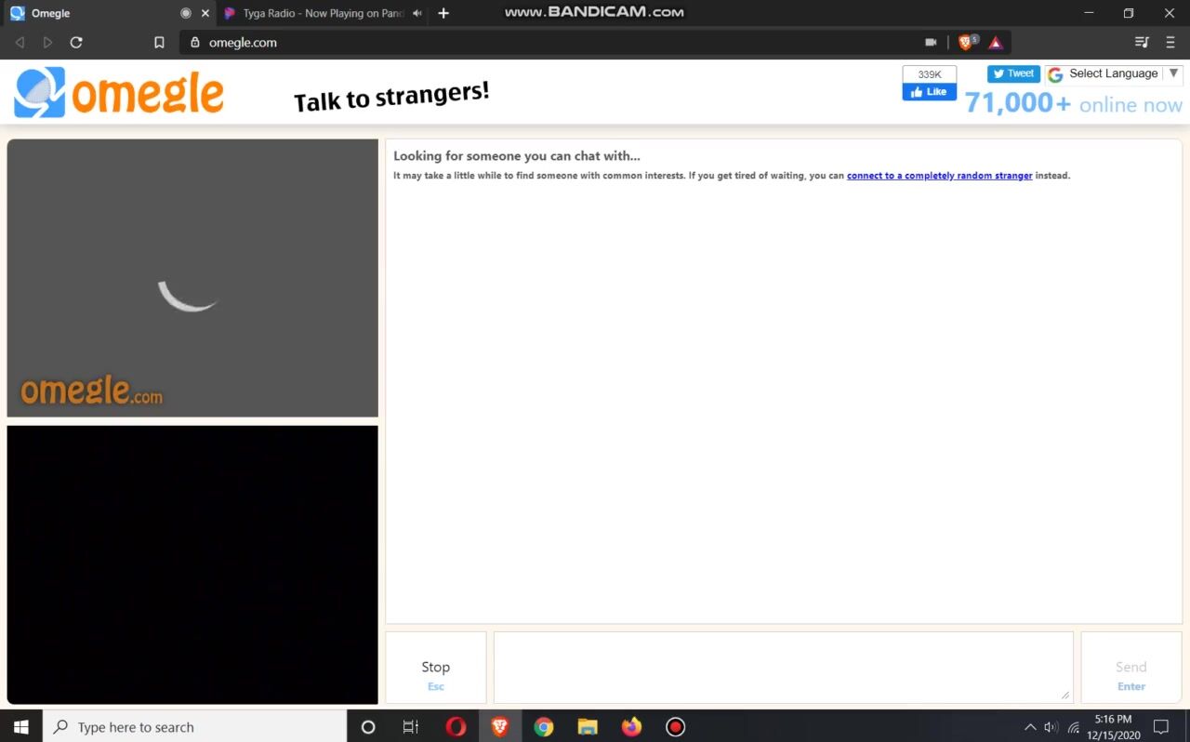The image size is (1190, 742).
Task: Reload the Omegle page
Action: click(x=76, y=43)
